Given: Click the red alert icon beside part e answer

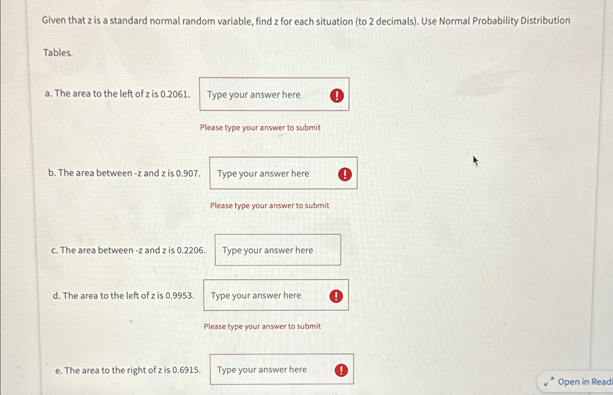Looking at the screenshot, I should tap(341, 370).
